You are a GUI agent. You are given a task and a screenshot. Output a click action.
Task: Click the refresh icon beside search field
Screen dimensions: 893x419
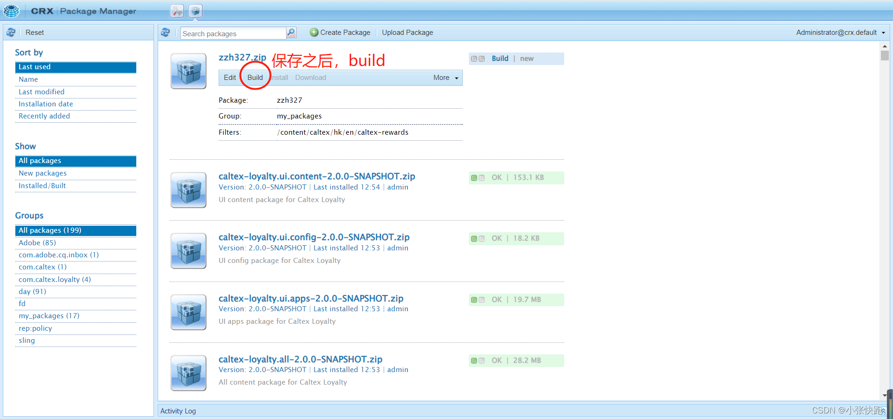tap(165, 33)
